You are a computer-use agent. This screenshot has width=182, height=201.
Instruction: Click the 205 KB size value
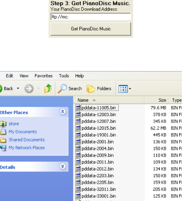point(160,189)
